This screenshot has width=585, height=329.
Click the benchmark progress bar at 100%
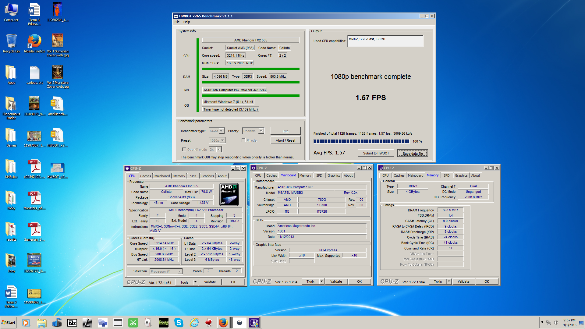(361, 141)
